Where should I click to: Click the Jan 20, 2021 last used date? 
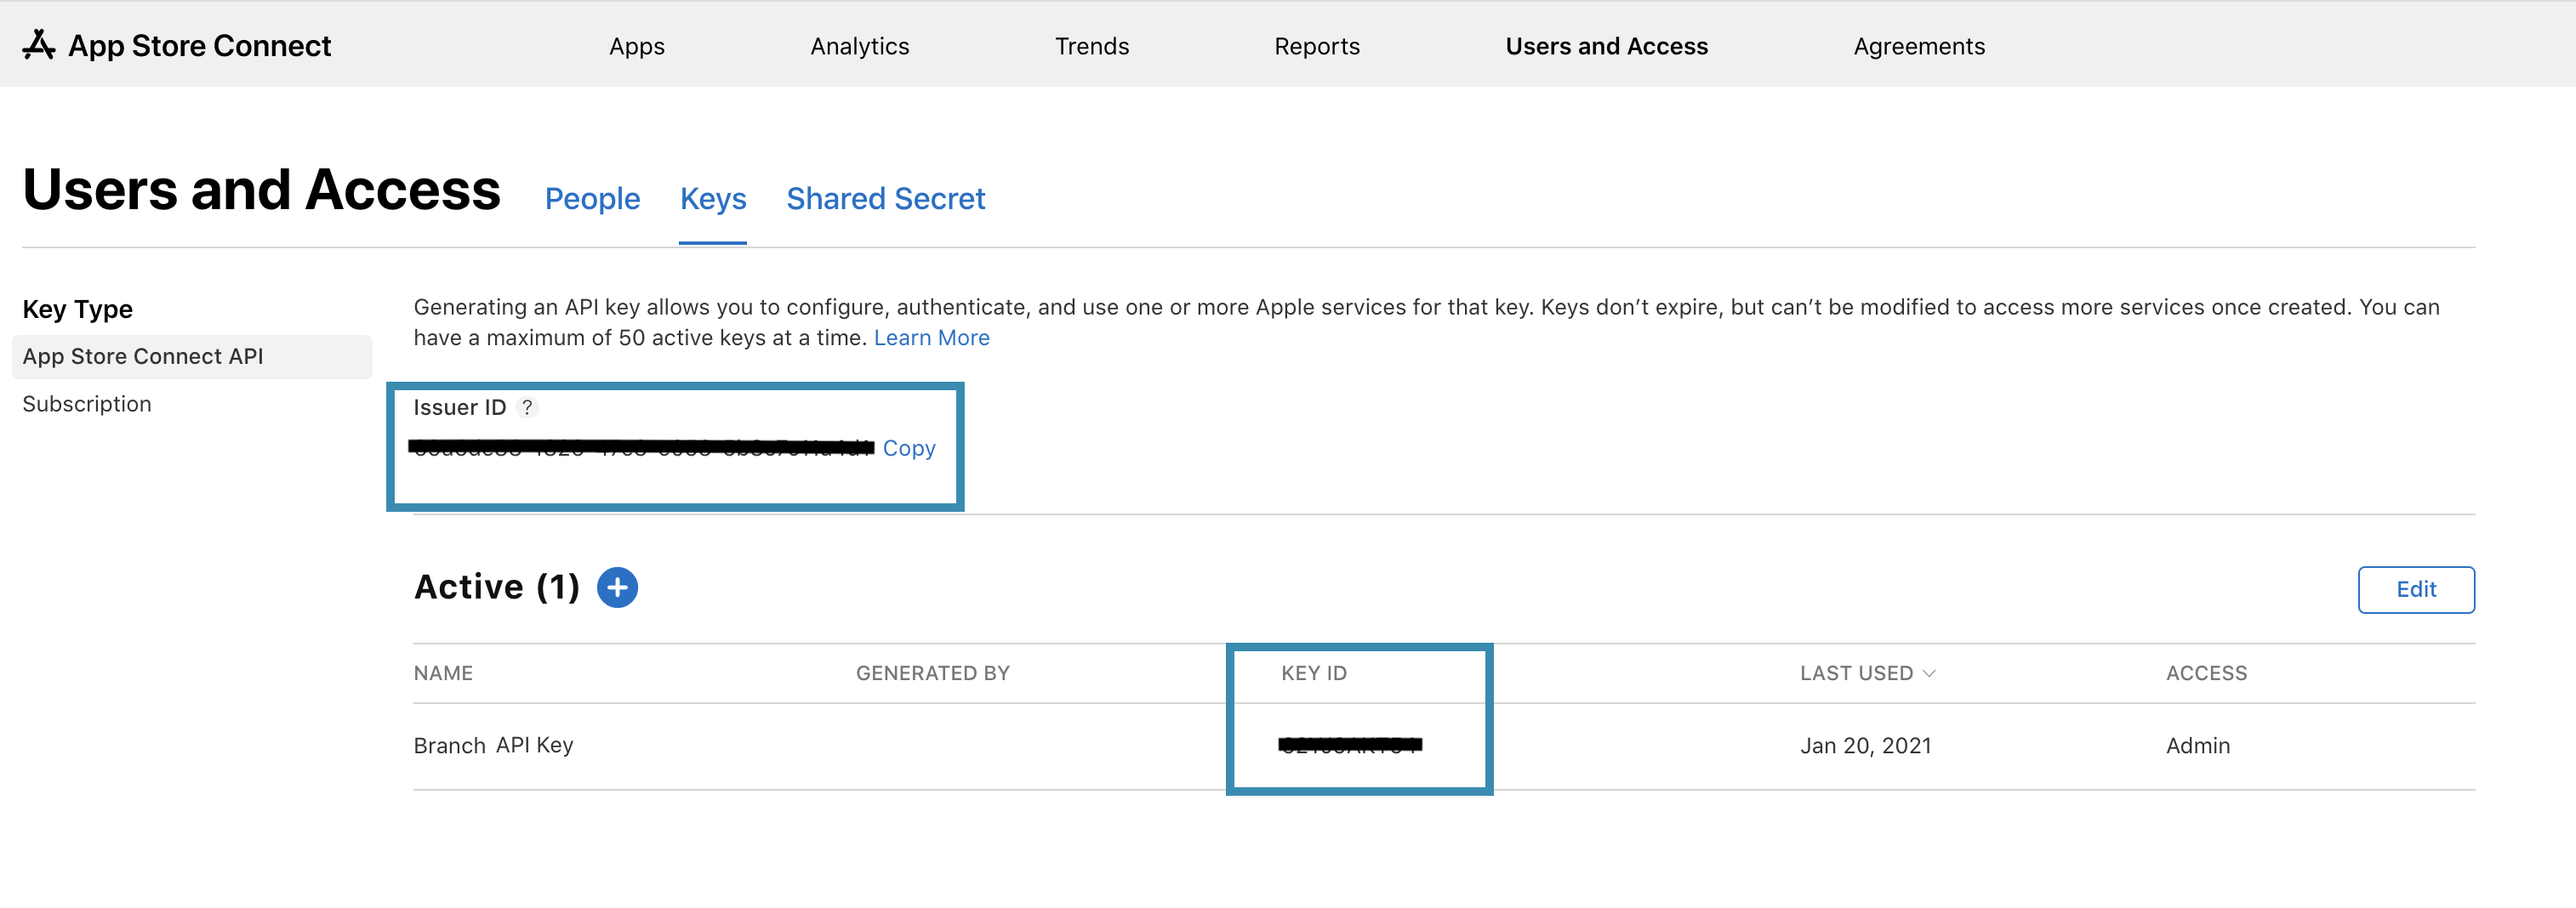click(x=1865, y=745)
